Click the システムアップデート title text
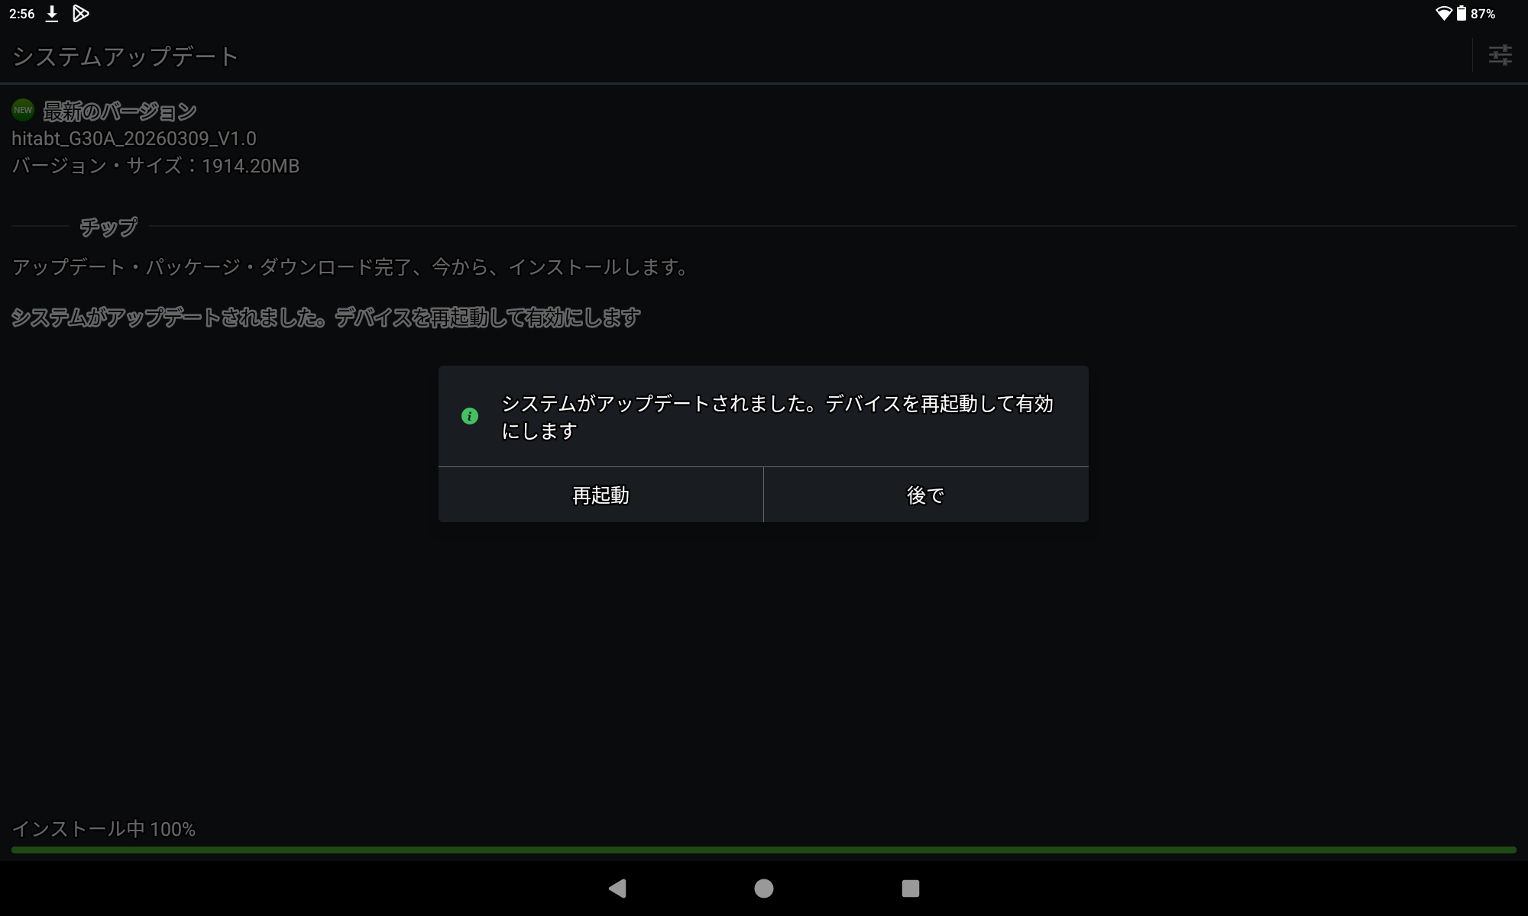The width and height of the screenshot is (1528, 916). (125, 56)
